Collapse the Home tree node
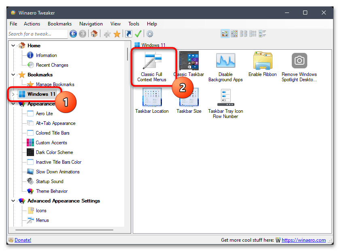 [13, 46]
